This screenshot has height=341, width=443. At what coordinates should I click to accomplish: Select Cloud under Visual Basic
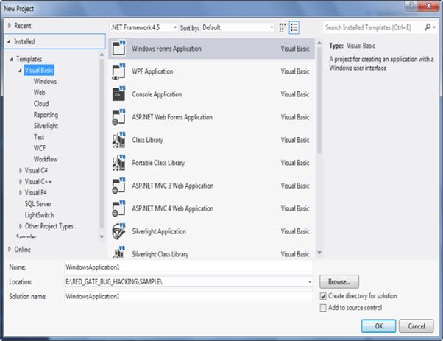[41, 104]
